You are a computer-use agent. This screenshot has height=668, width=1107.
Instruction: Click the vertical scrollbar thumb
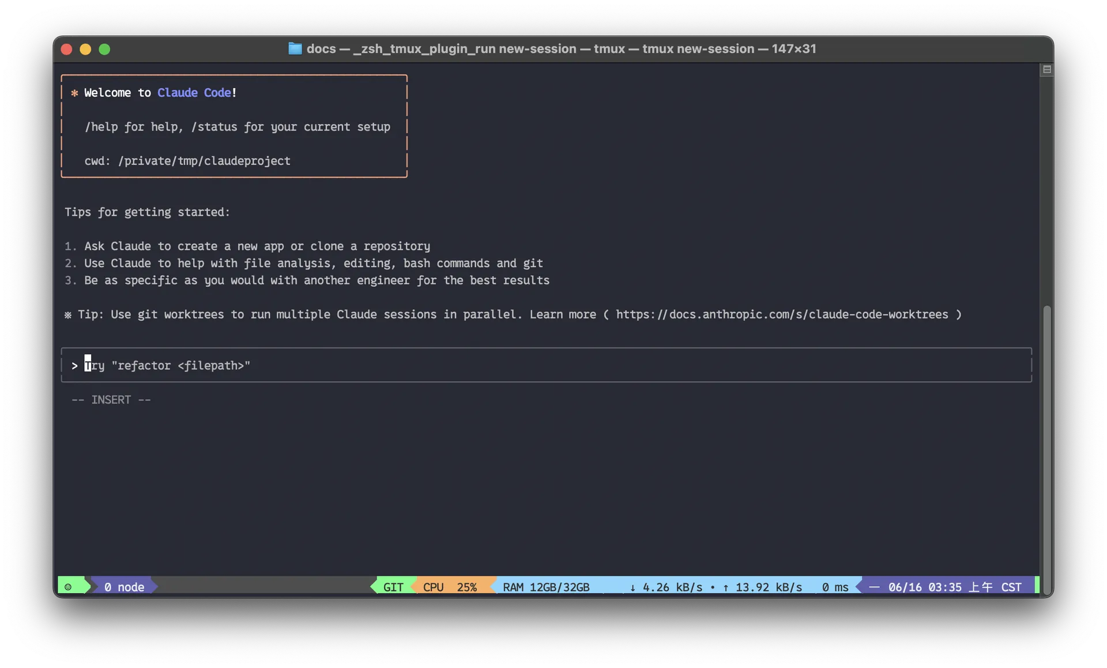click(x=1047, y=449)
